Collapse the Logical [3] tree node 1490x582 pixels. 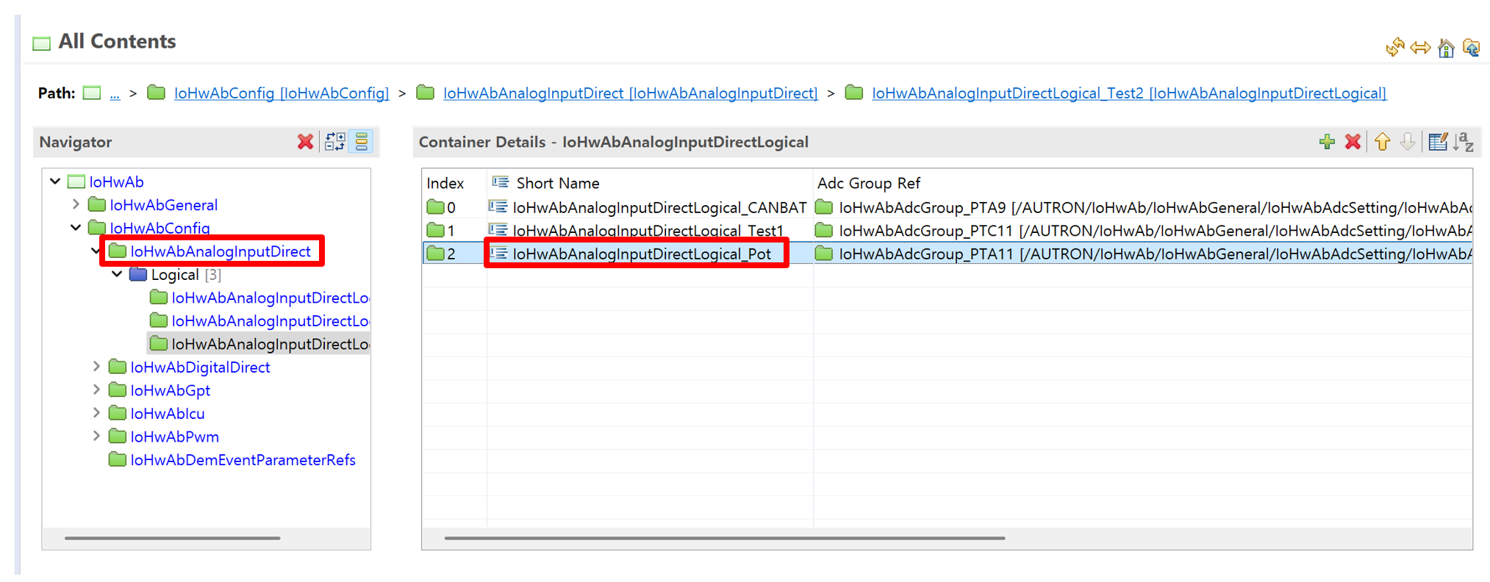tap(117, 274)
